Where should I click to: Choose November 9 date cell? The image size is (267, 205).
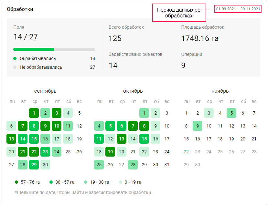(198, 126)
